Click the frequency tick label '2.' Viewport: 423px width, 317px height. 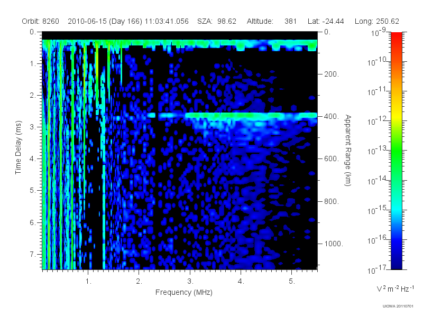139,282
